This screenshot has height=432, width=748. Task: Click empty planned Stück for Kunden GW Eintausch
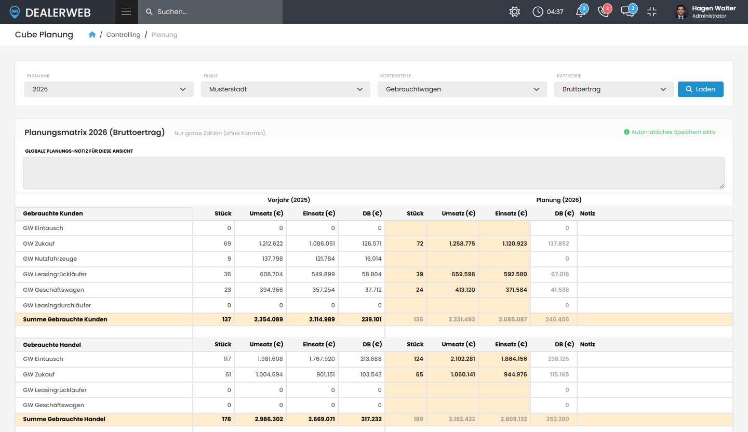(406, 228)
